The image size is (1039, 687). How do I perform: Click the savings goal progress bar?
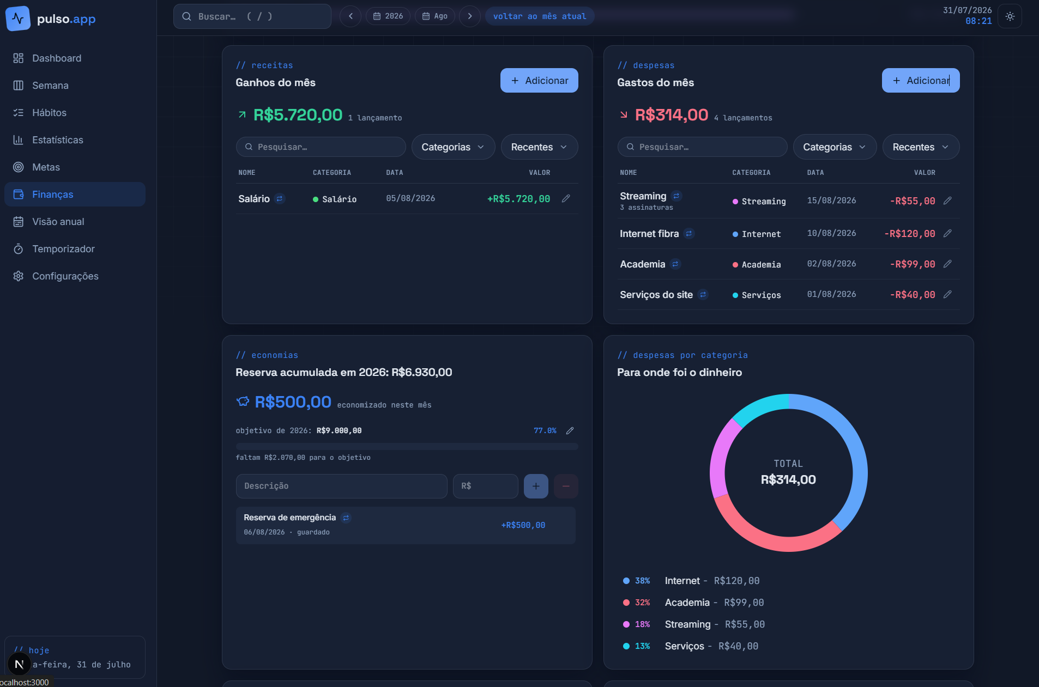pos(407,447)
